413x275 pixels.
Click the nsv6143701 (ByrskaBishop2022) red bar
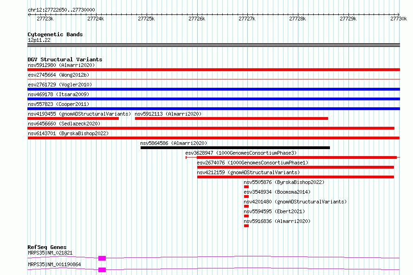[213, 138]
